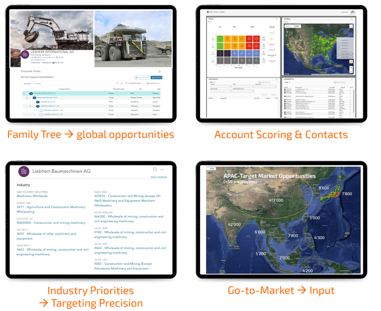This screenshot has width=381, height=311.
Task: Click the Download button in Corporate Family
Action: [156, 77]
